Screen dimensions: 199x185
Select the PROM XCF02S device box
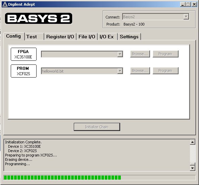click(x=23, y=71)
